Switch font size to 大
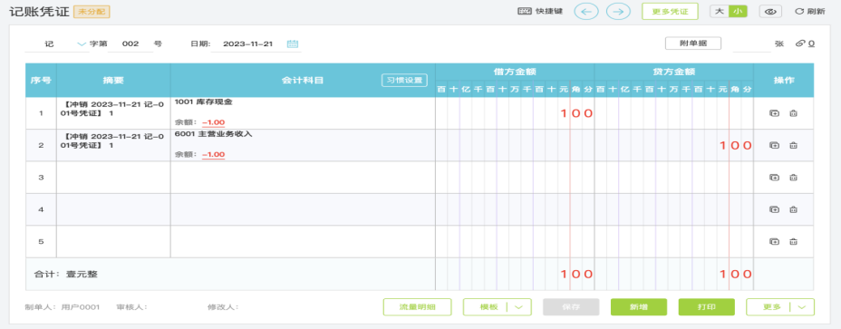Image resolution: width=841 pixels, height=329 pixels. (x=720, y=11)
